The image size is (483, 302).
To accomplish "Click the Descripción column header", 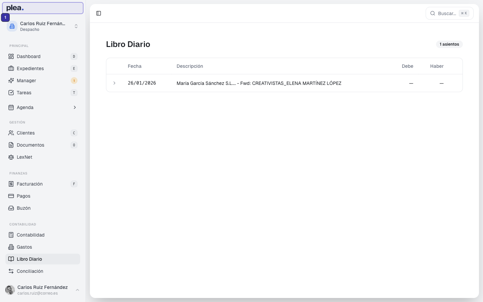I will coord(190,66).
